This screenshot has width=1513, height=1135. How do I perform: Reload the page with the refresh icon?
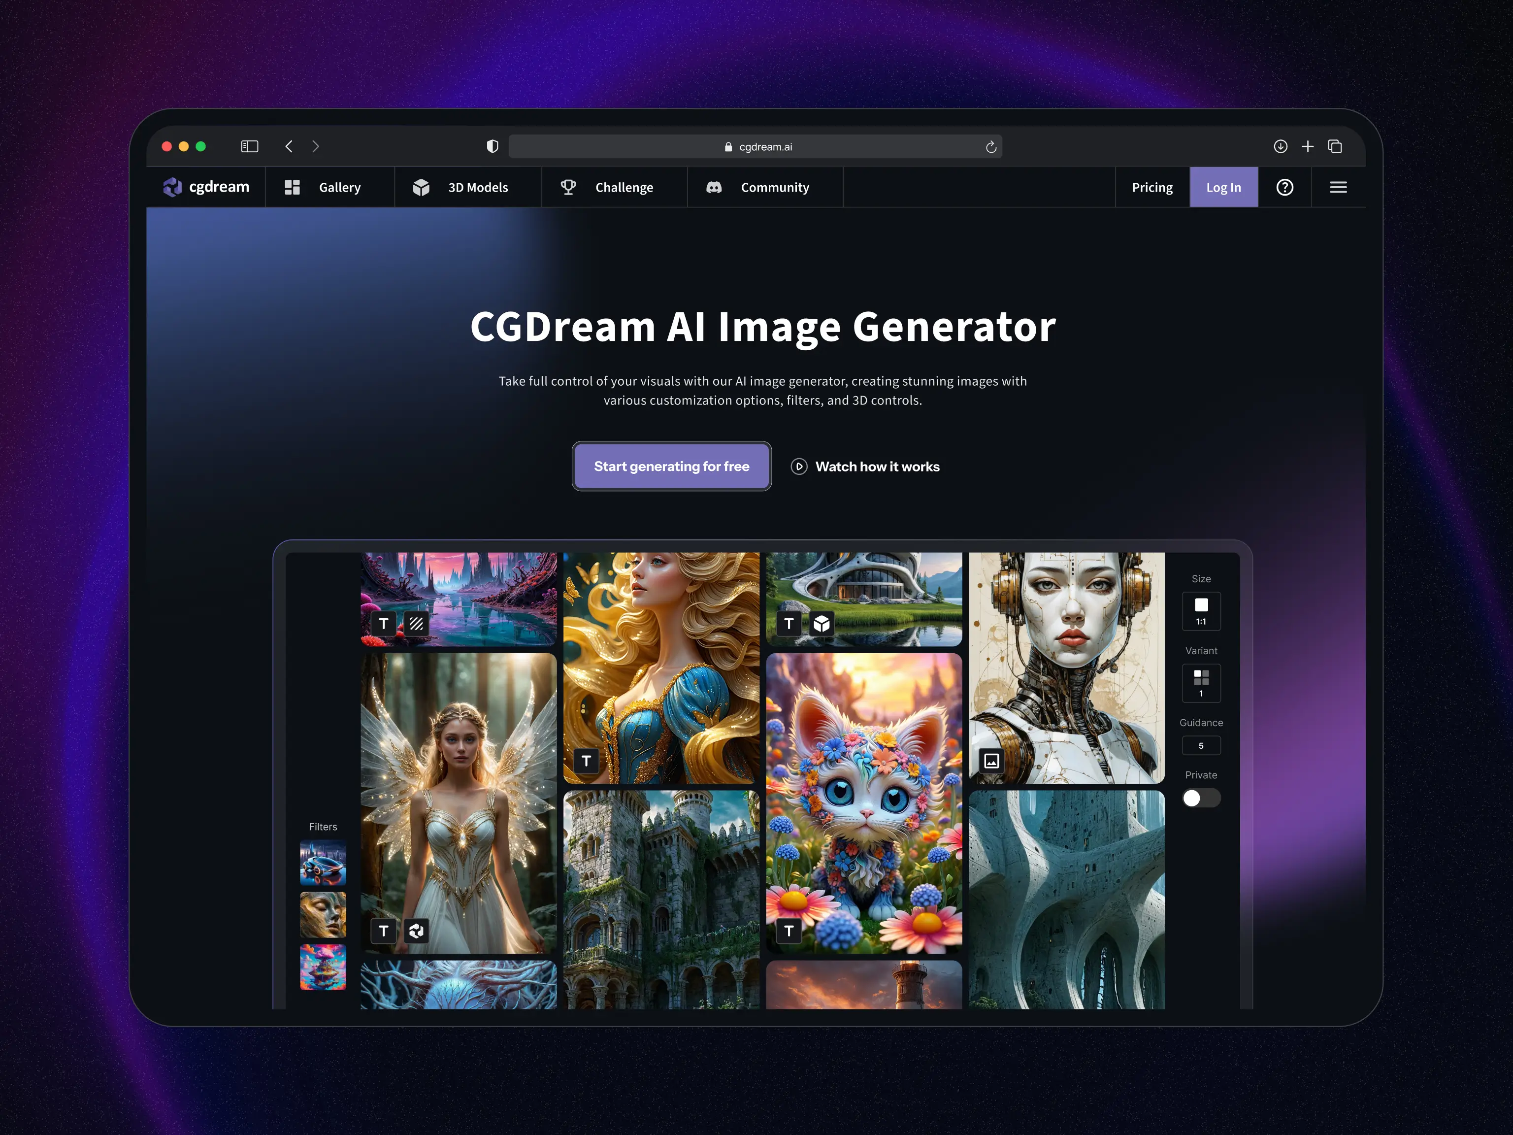990,146
